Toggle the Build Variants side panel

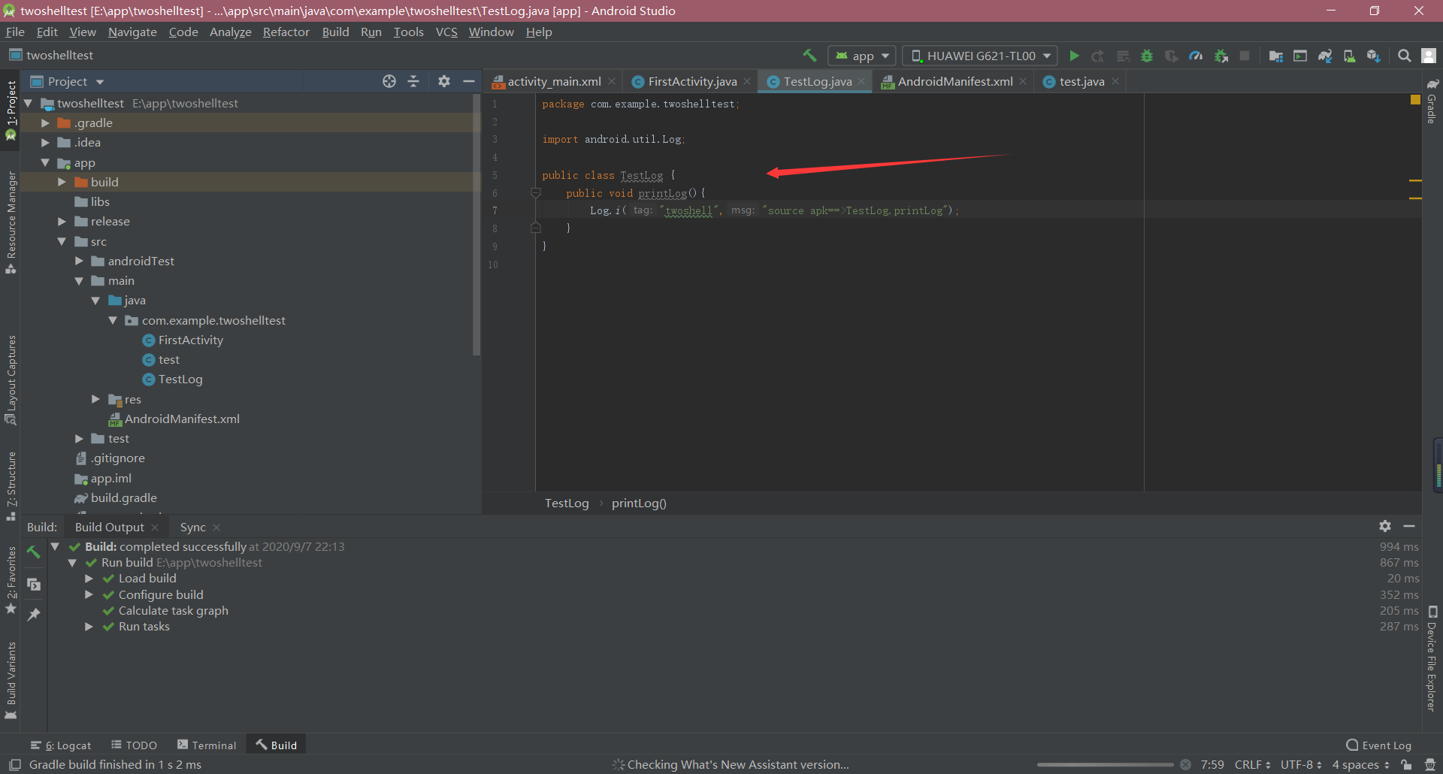coord(11,681)
